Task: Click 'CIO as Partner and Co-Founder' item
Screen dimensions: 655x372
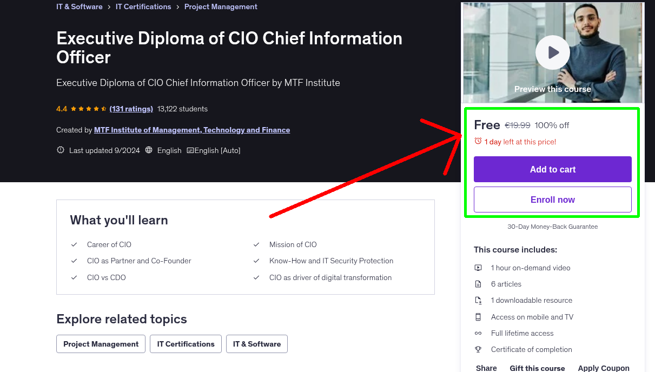Action: pos(139,261)
